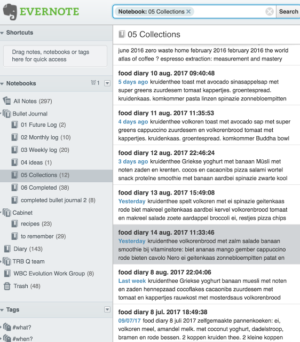Collapse the Tags section triangle
The width and height of the screenshot is (300, 342).
(2, 310)
